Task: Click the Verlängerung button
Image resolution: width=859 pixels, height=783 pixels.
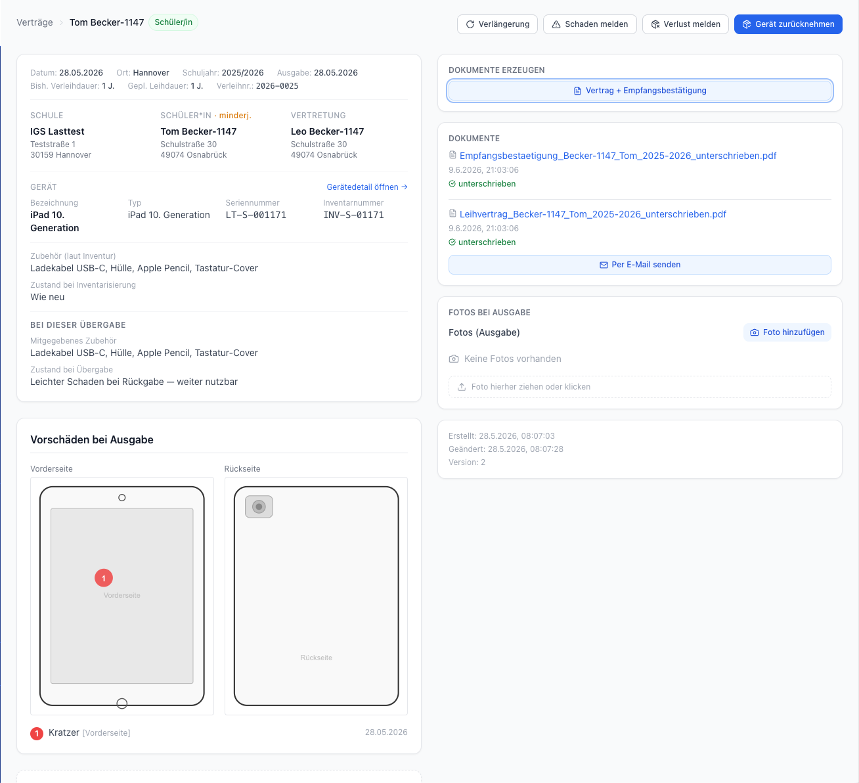Action: (497, 24)
